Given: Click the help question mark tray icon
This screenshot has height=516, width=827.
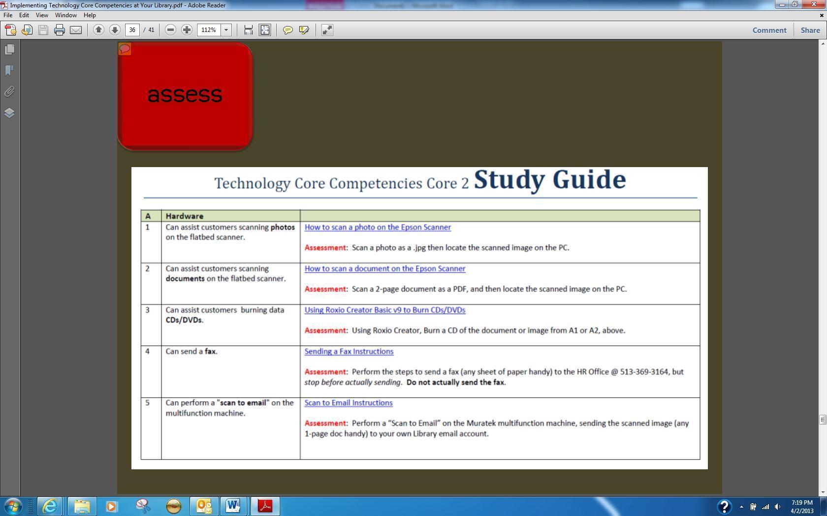Looking at the screenshot, I should coord(724,506).
